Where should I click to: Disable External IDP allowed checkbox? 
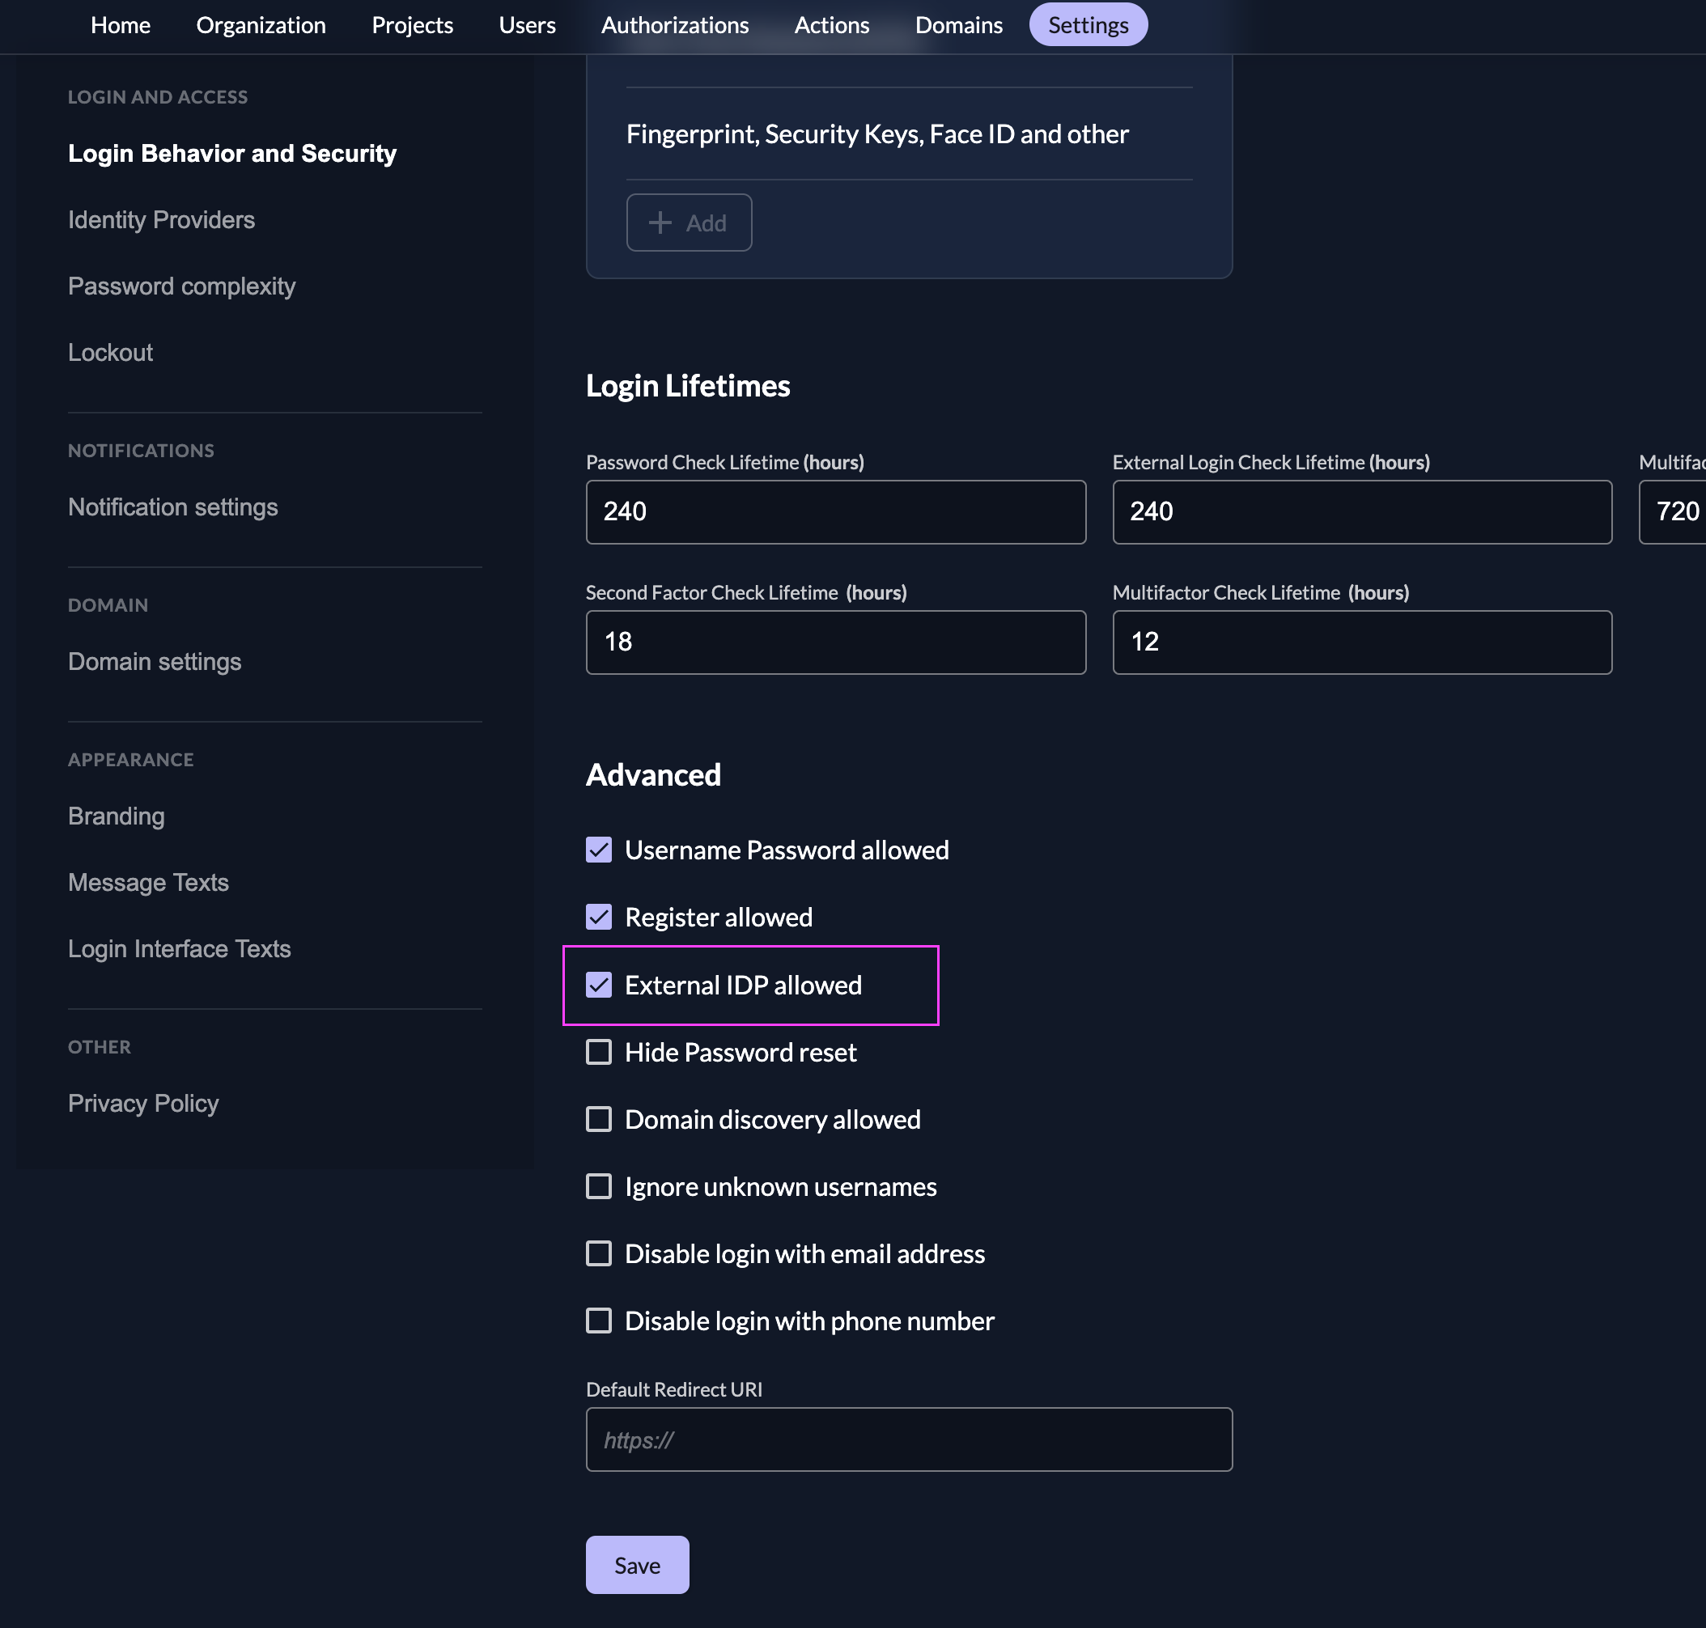(x=599, y=985)
